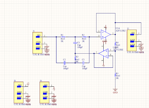Viewport: 149px width, 108px height.
Task: Select capacitor C2 plate symbol
Action: [x=65, y=63]
